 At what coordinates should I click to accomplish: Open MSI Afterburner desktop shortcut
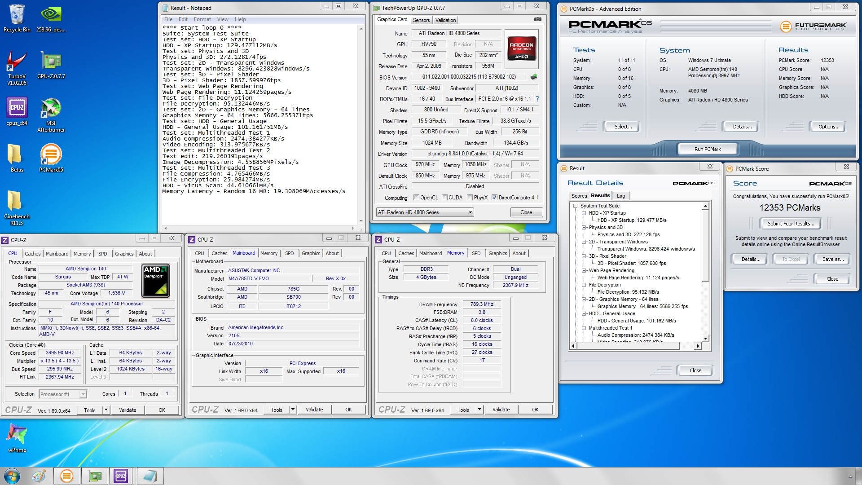pyautogui.click(x=51, y=115)
